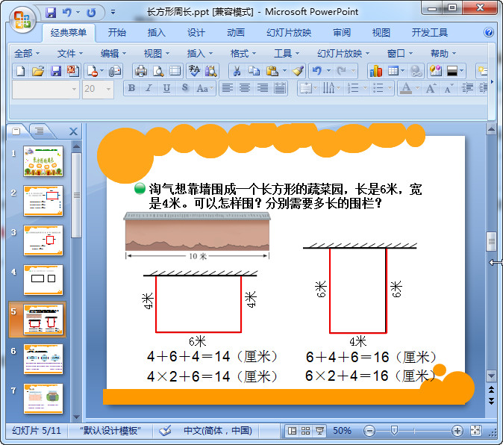Toggle Bold formatting
This screenshot has width=503, height=445.
click(131, 88)
